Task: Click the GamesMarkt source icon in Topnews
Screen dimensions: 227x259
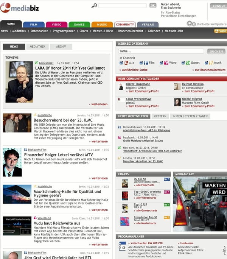Action: [37, 63]
